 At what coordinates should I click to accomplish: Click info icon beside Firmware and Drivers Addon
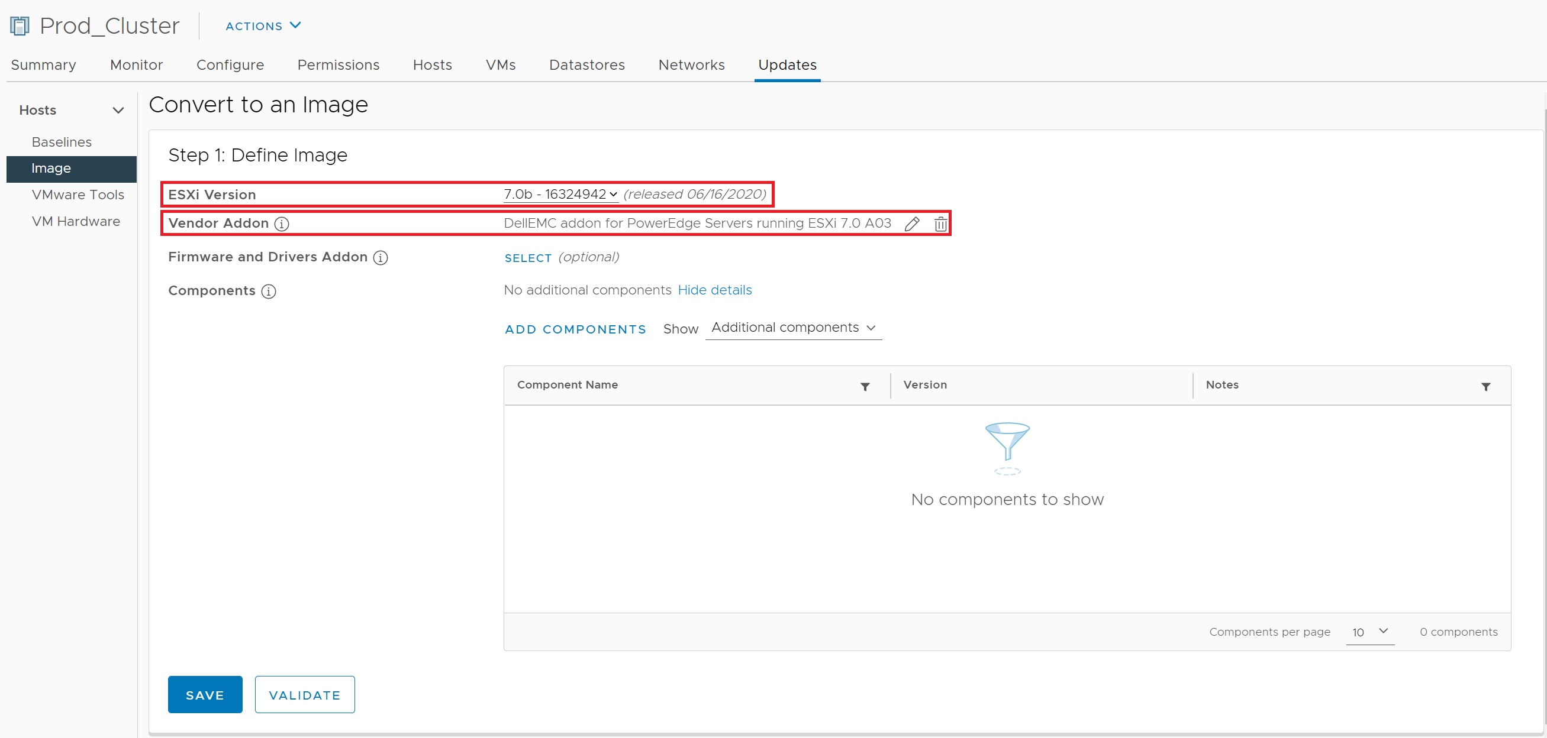[380, 257]
